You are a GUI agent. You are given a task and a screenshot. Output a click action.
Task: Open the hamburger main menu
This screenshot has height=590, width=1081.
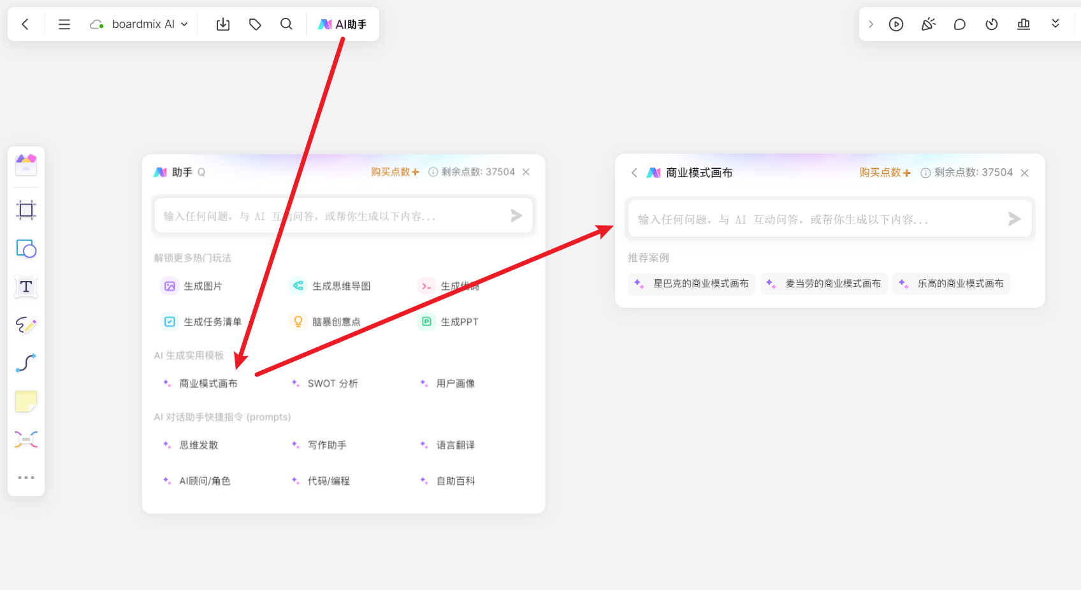click(64, 24)
